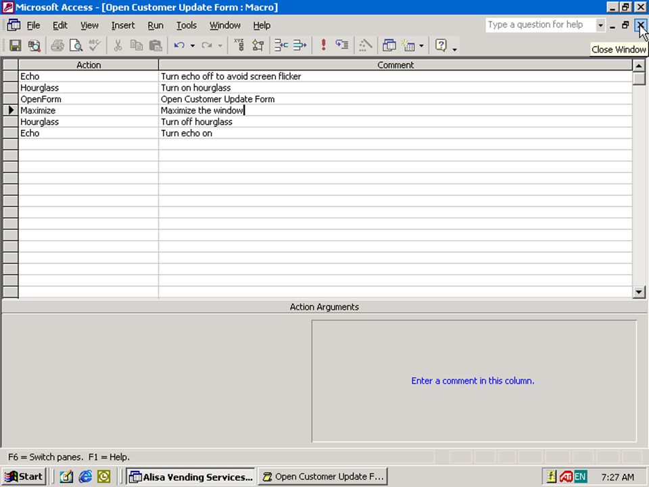Click the Redo arrow icon
Image resolution: width=649 pixels, height=487 pixels.
point(207,45)
